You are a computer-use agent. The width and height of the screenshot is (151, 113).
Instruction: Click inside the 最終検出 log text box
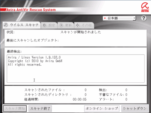[75, 69]
